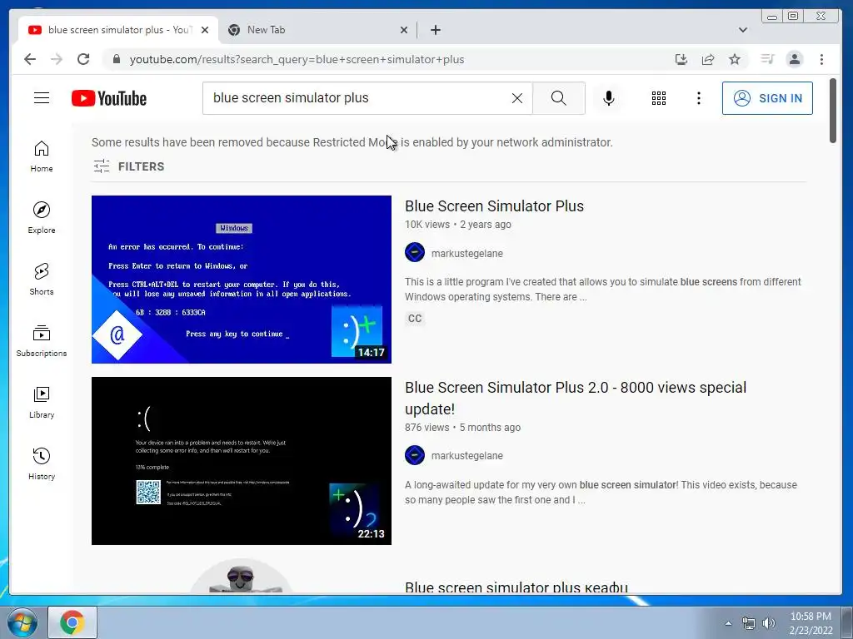Click the magnifier search button
The image size is (853, 639).
tap(559, 98)
